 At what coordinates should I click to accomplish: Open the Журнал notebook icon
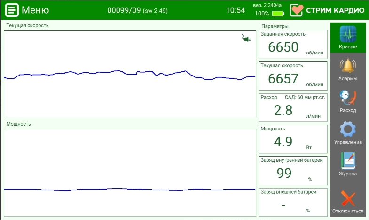click(348, 162)
